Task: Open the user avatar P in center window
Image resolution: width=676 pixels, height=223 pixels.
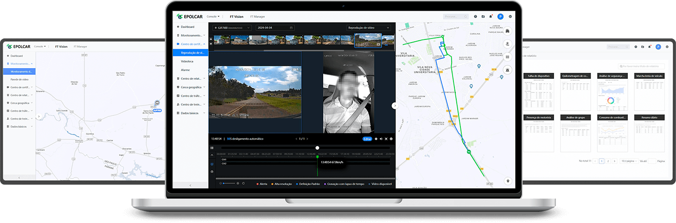Action: [x=500, y=17]
